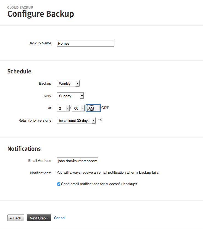Click the Weekly dropdown arrow

[x=77, y=84]
